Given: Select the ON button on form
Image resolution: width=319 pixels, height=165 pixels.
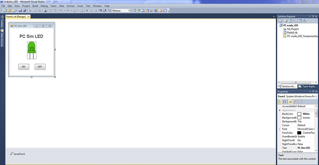Looking at the screenshot, I should tap(24, 67).
